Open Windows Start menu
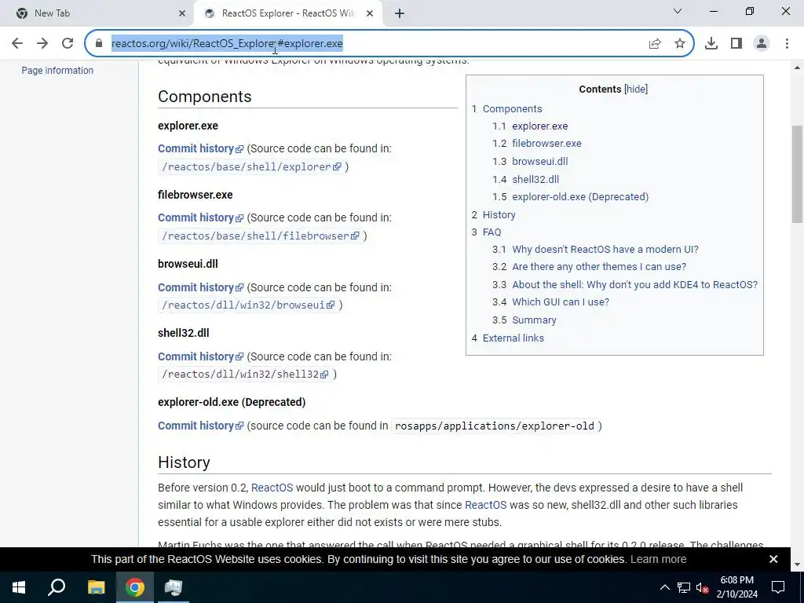 (x=19, y=587)
